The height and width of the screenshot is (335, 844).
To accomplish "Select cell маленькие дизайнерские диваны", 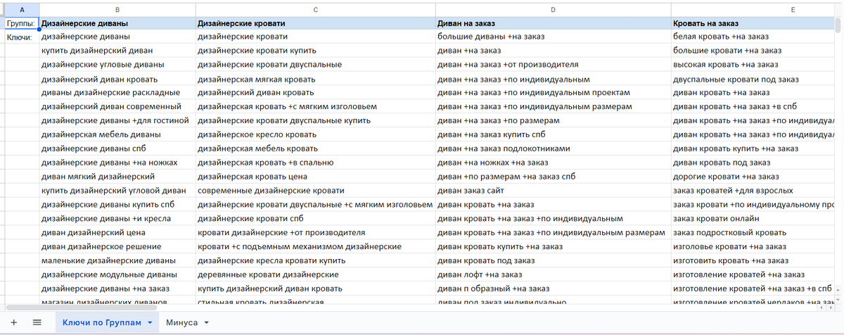I will [x=117, y=260].
